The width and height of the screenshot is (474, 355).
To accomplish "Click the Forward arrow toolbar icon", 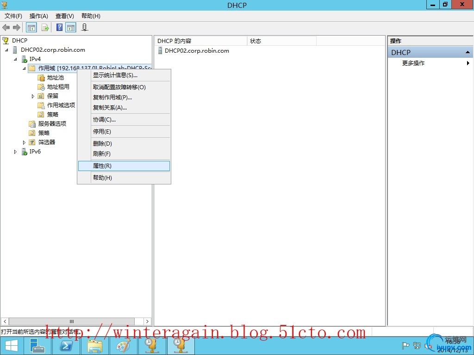I will pyautogui.click(x=17, y=28).
